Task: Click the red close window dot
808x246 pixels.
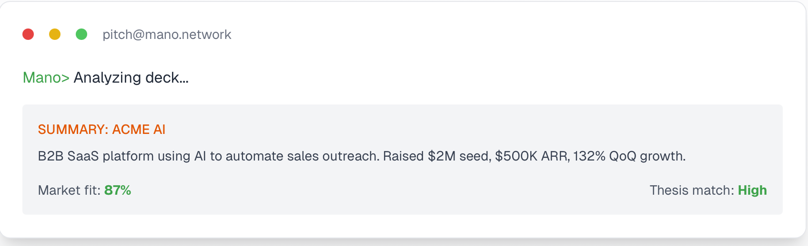Action: (x=28, y=34)
